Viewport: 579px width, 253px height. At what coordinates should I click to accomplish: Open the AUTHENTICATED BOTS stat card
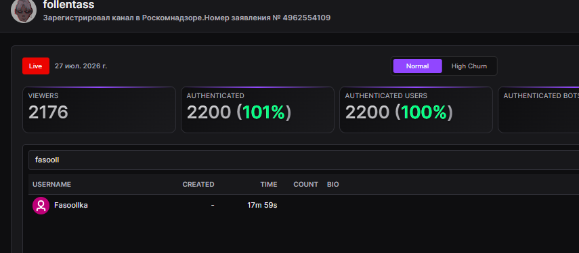pos(538,110)
